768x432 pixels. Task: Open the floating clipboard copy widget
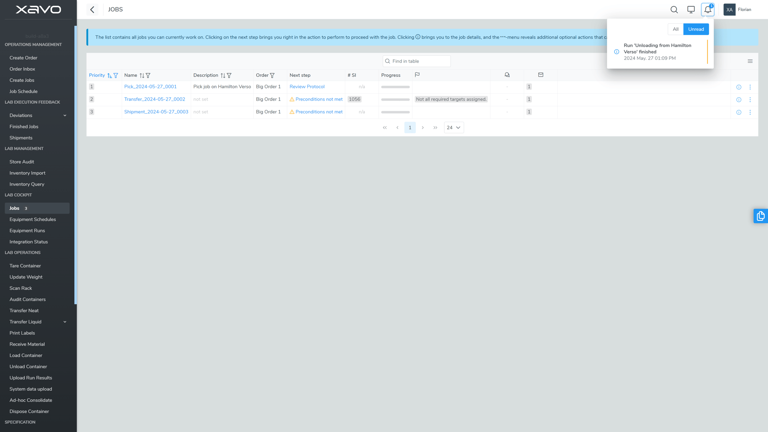(x=760, y=216)
